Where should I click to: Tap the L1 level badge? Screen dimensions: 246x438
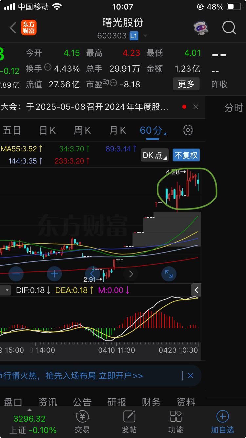[133, 36]
